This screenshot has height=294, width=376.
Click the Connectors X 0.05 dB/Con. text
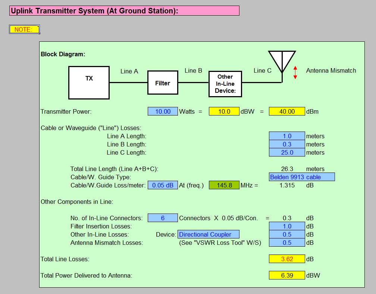point(219,218)
